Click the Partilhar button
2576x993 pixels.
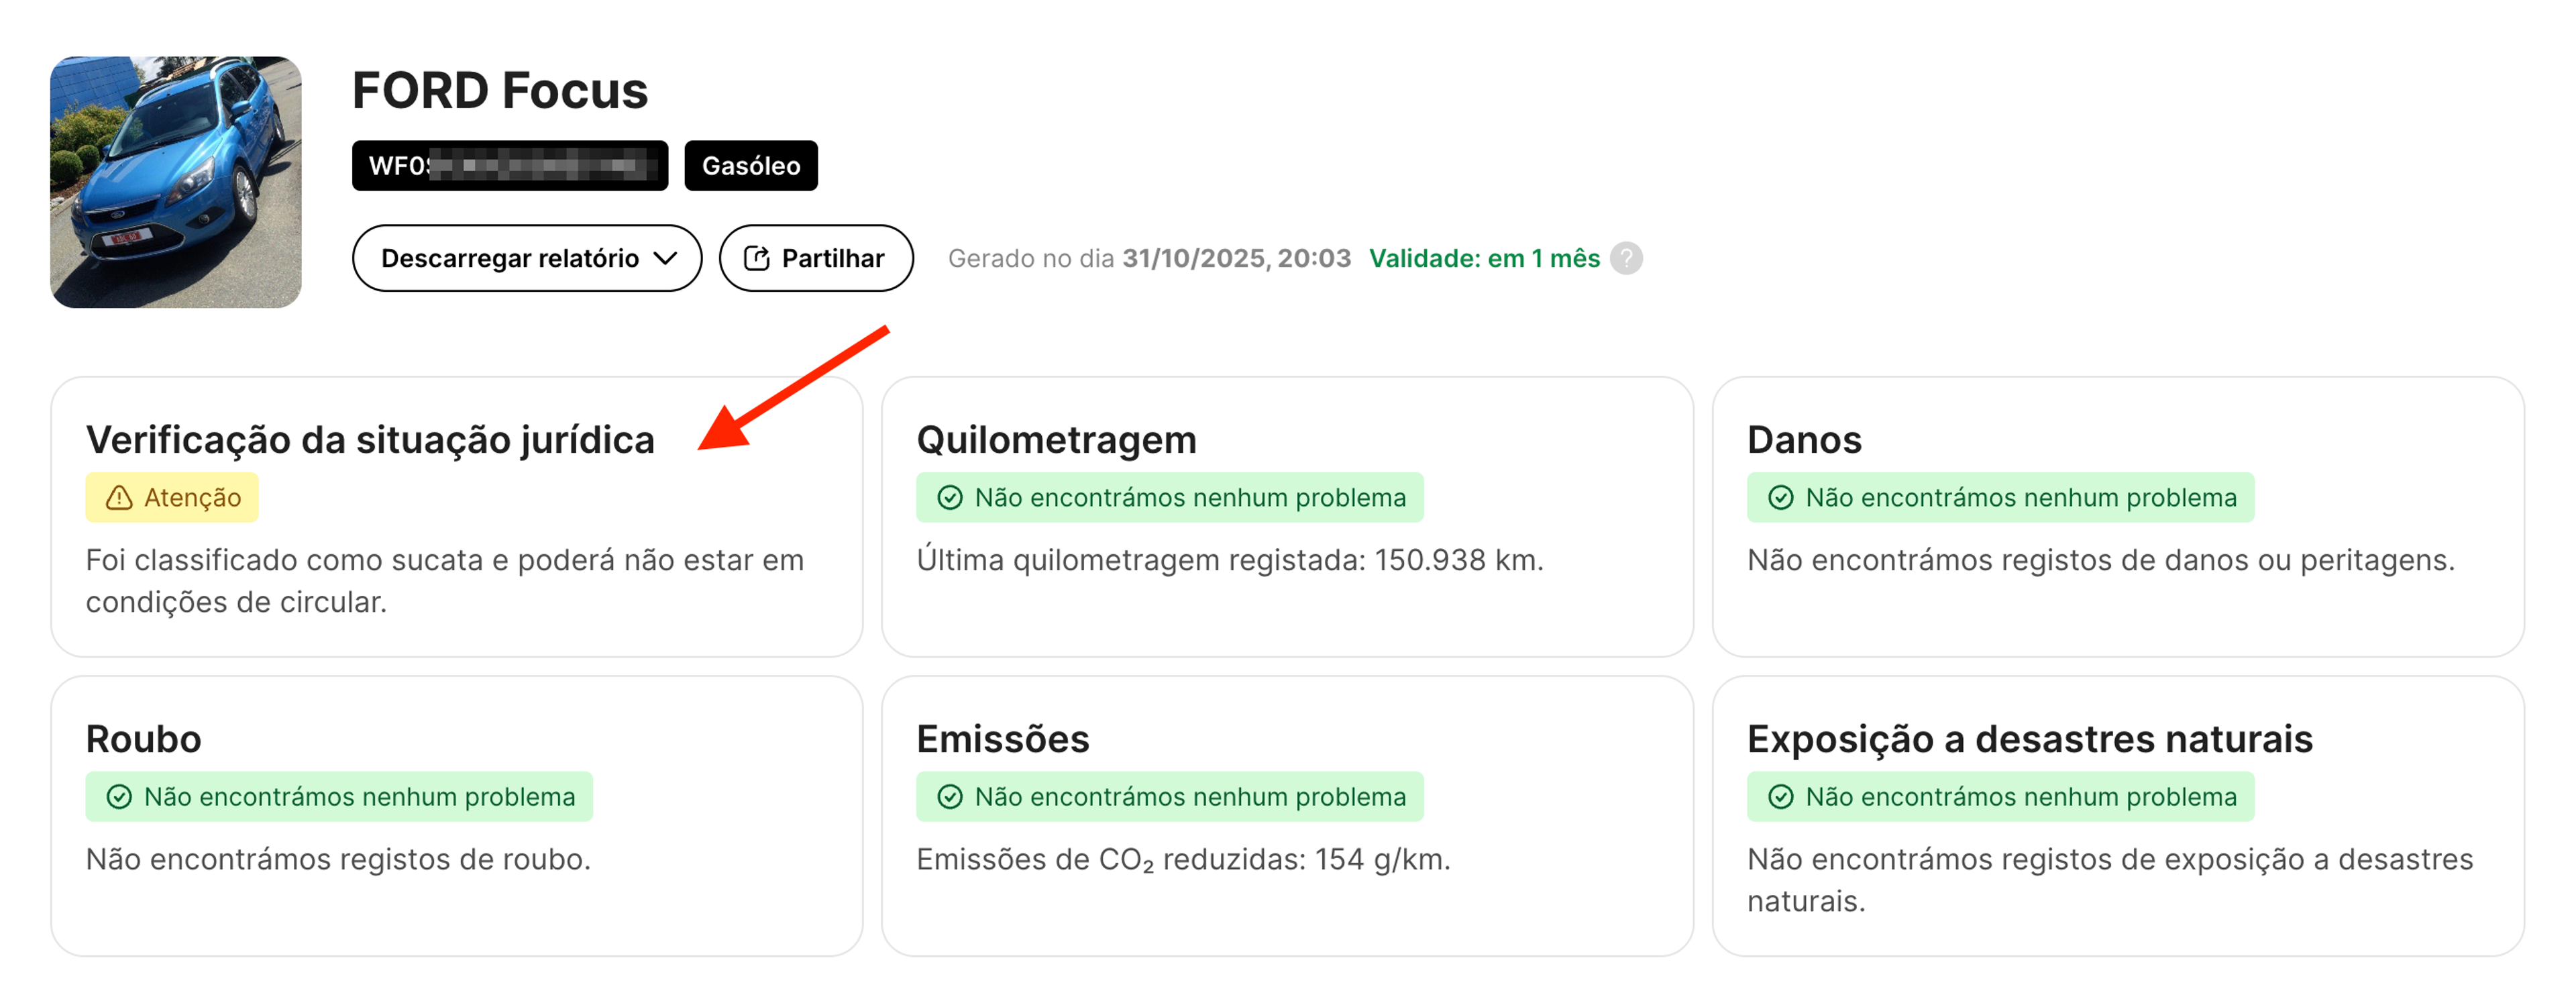point(815,257)
